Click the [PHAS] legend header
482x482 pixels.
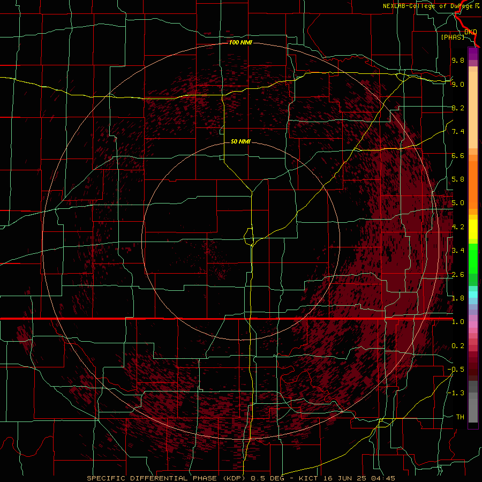click(453, 37)
